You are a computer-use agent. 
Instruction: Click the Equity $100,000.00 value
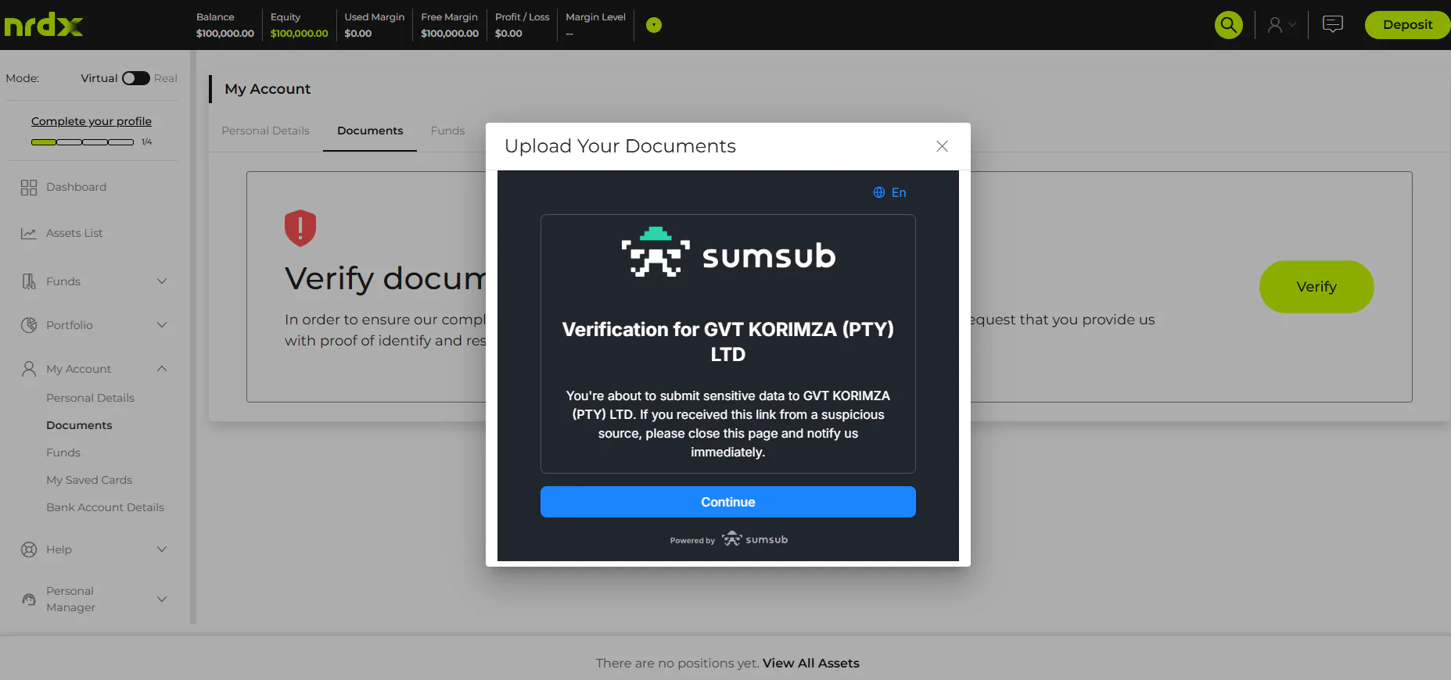(x=299, y=34)
